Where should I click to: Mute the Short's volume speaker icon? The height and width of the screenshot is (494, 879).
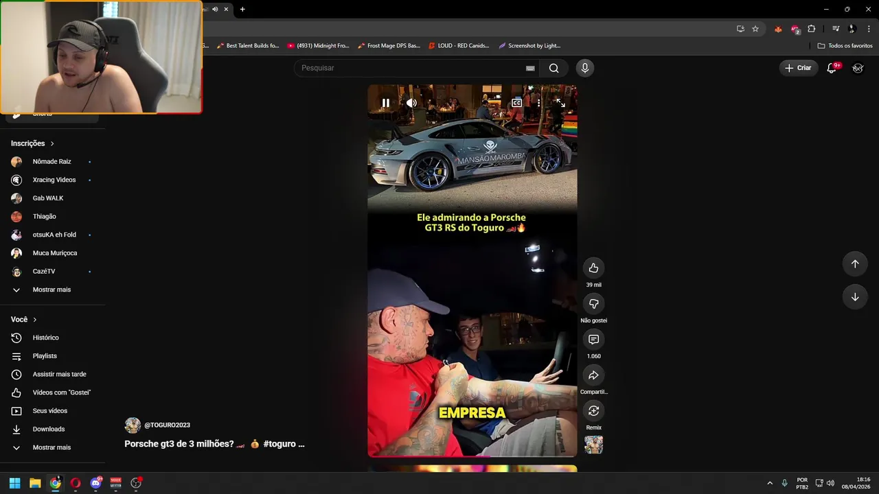point(411,103)
